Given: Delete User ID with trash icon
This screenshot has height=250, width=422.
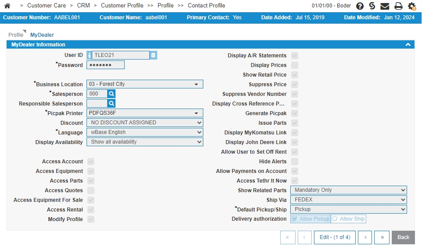Looking at the screenshot, I should 153,55.
